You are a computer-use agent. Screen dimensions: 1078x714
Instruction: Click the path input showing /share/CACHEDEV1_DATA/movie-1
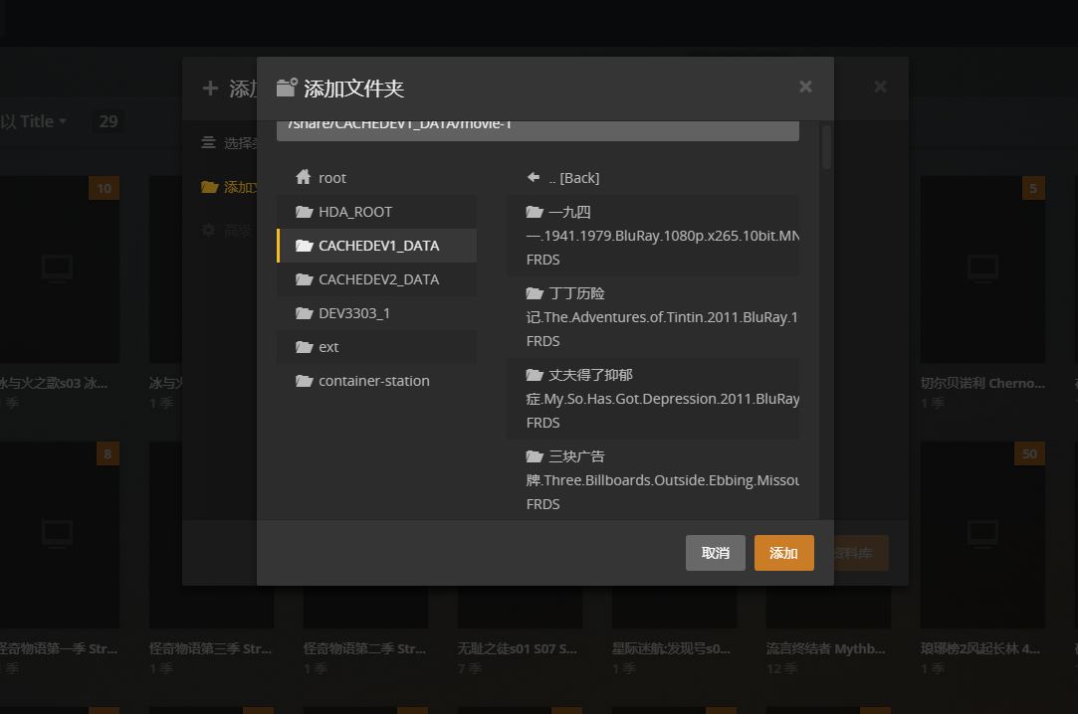point(539,126)
